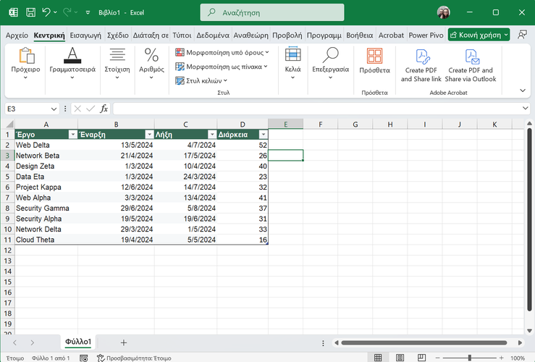The width and height of the screenshot is (535, 362).
Task: Click the zoom slider in status bar
Action: (469, 358)
